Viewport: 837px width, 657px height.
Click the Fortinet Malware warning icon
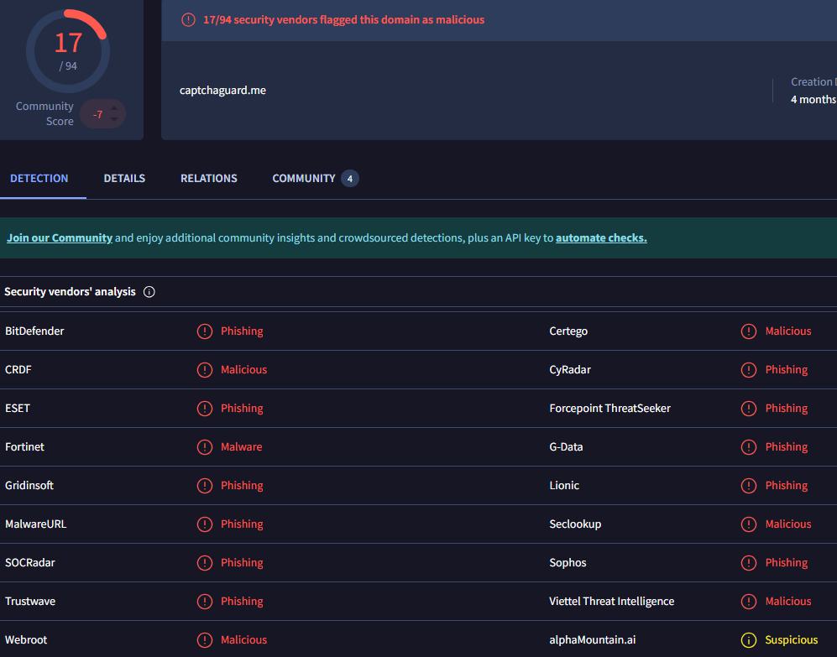205,447
